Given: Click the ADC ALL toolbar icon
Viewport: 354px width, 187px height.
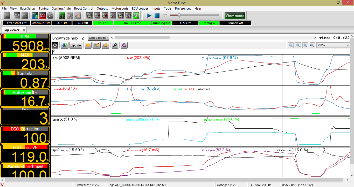Looking at the screenshot, I should point(113,15).
